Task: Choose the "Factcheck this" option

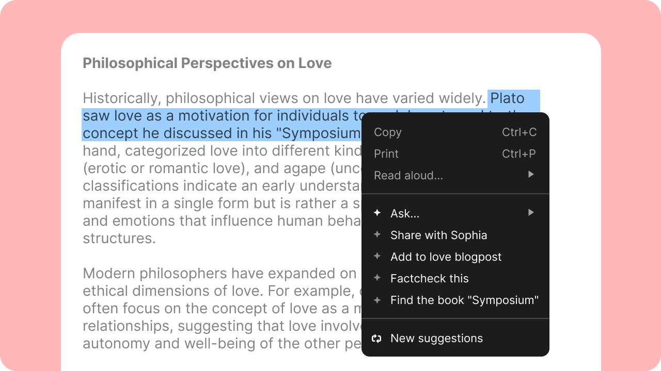Action: pos(430,278)
